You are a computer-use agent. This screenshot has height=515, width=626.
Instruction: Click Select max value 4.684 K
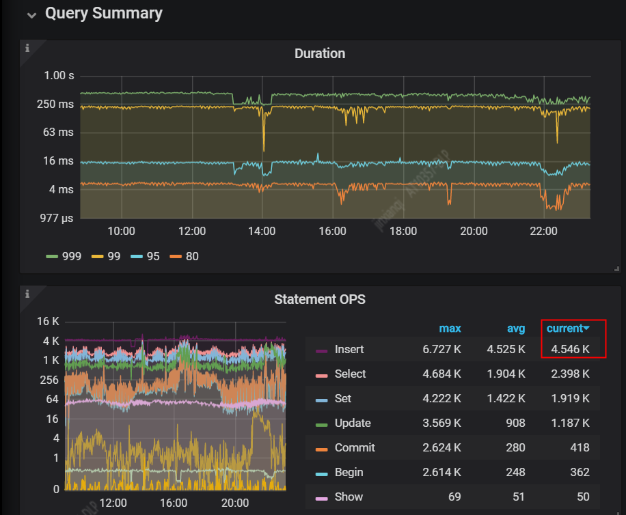pos(441,374)
